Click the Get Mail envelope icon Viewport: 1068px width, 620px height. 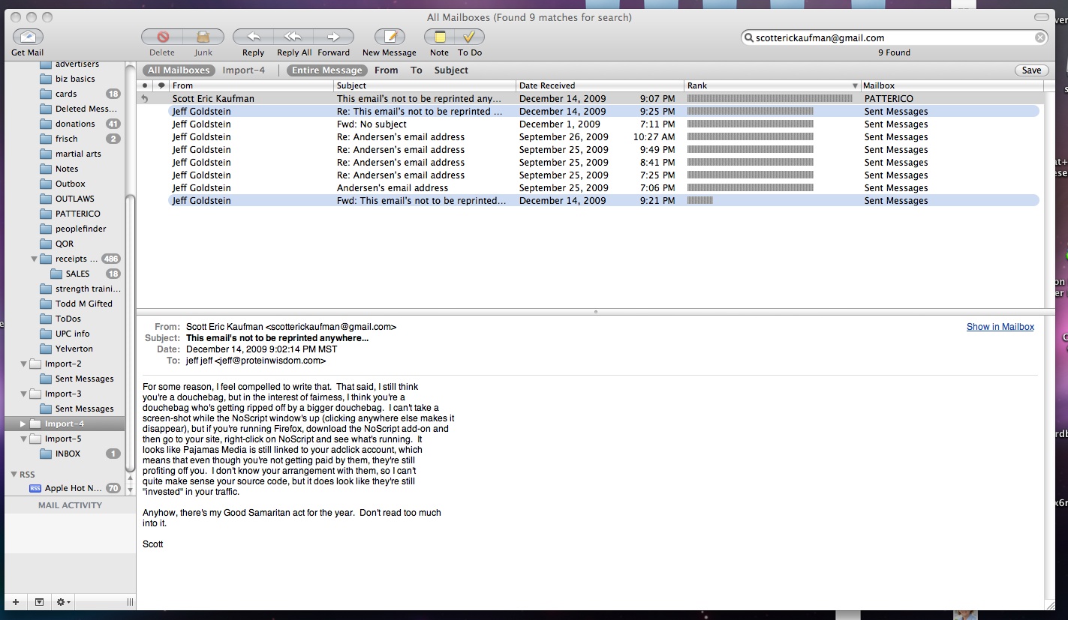[28, 37]
